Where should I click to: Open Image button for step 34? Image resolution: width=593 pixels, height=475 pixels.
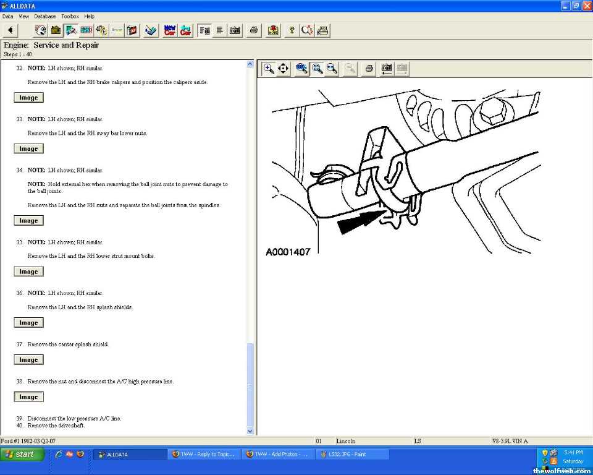point(28,221)
